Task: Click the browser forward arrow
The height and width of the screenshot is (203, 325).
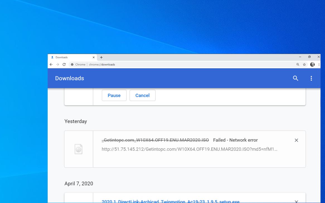Action: click(x=57, y=64)
